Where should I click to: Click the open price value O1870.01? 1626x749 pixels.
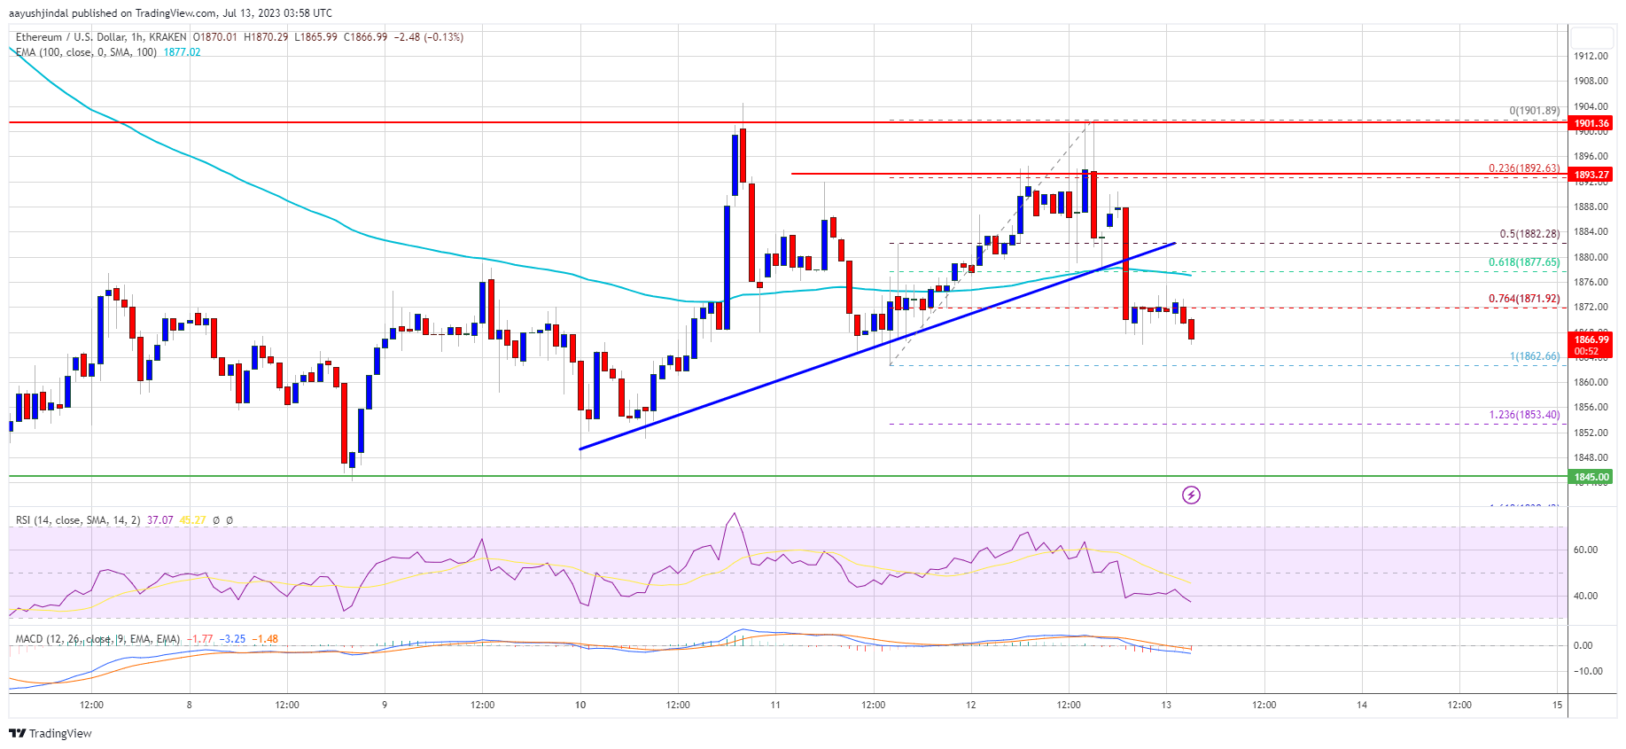[x=215, y=37]
